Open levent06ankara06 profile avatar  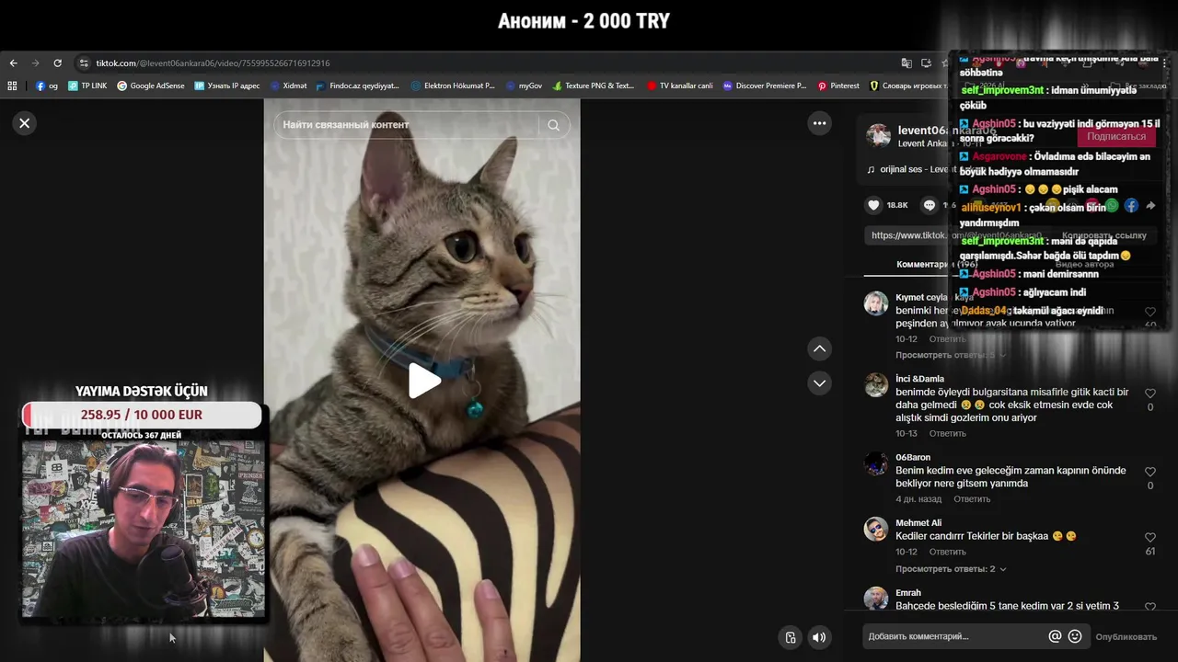pyautogui.click(x=879, y=136)
